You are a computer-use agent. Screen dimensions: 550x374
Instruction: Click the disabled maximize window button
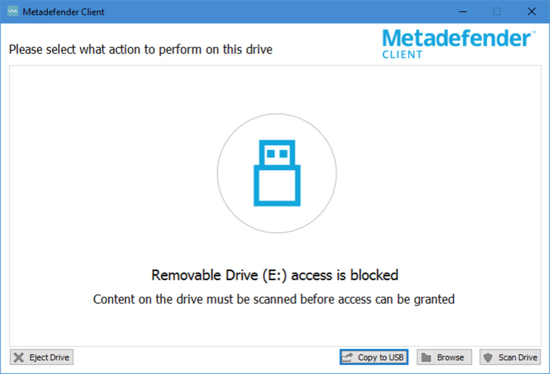click(497, 11)
